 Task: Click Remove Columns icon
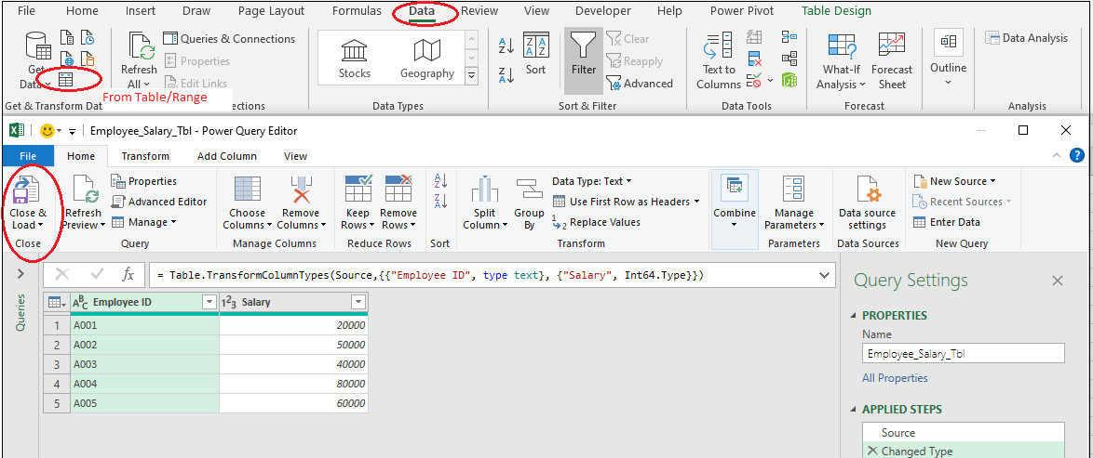[x=301, y=190]
